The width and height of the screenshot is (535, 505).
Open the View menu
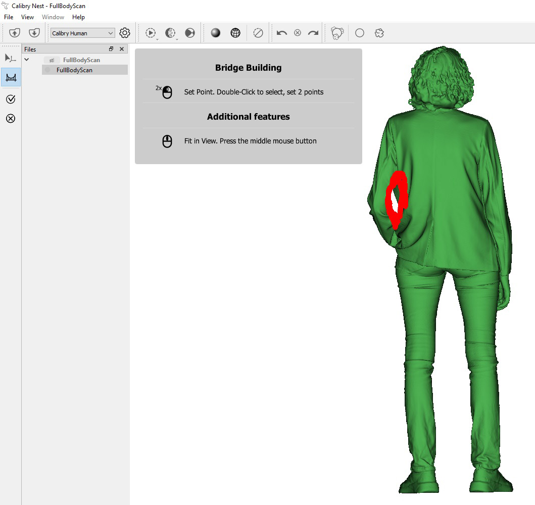coord(27,17)
